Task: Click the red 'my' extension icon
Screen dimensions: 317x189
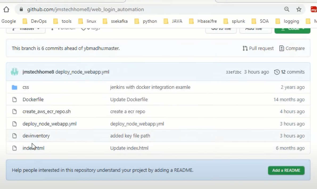Action: click(x=314, y=9)
